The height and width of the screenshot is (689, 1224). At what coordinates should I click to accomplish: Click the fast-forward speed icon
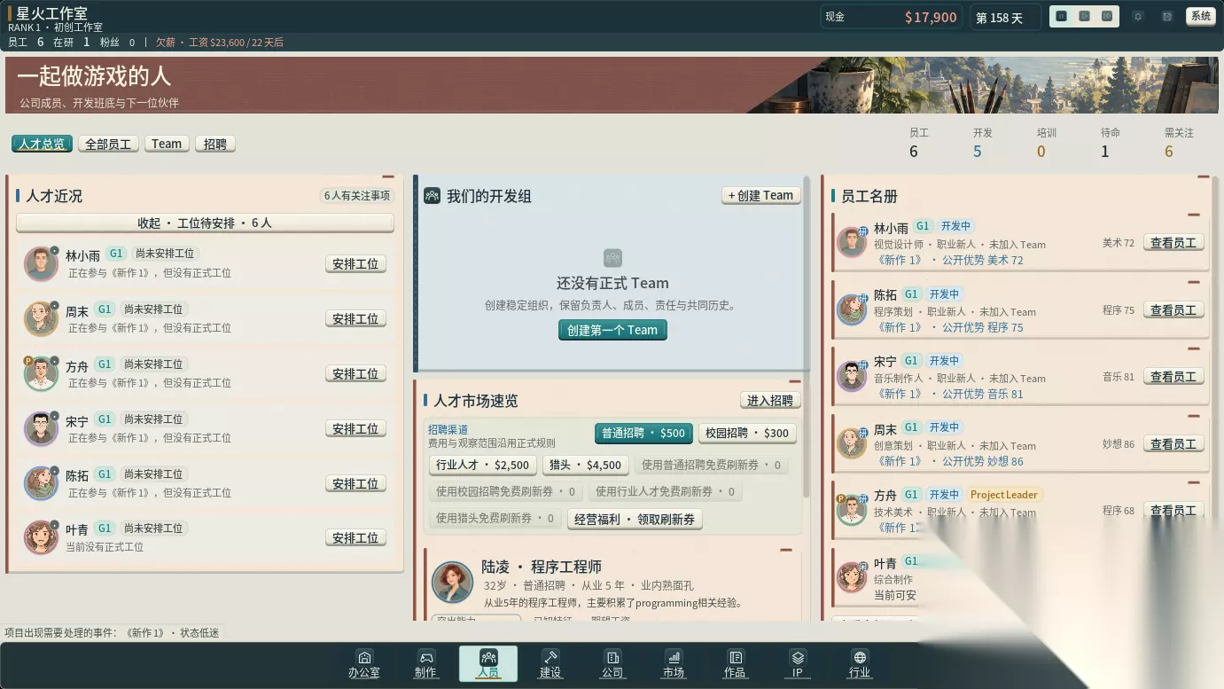coord(1107,16)
